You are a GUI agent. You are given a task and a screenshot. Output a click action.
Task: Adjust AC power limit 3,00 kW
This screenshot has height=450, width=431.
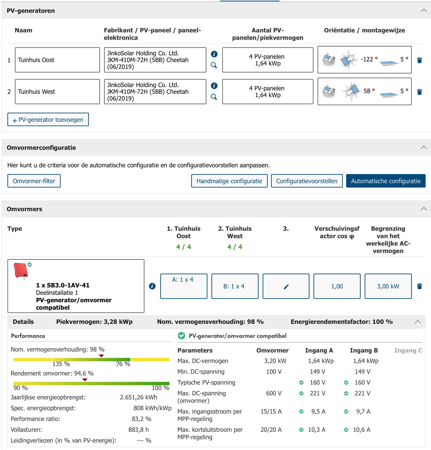click(x=388, y=286)
